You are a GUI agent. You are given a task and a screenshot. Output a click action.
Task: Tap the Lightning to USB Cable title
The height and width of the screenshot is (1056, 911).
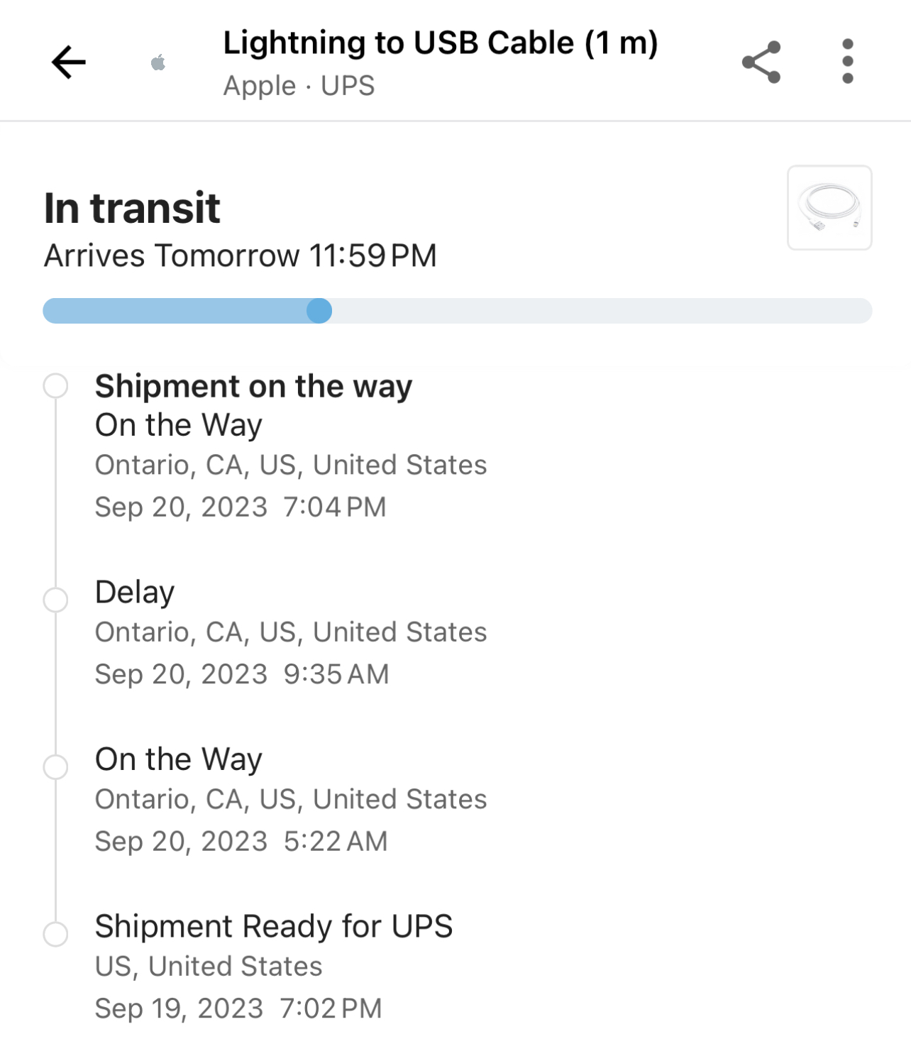440,43
